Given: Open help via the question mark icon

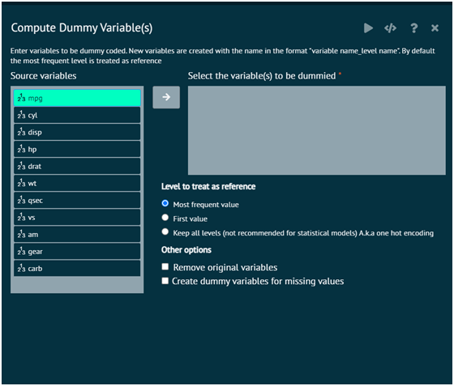Looking at the screenshot, I should (414, 28).
